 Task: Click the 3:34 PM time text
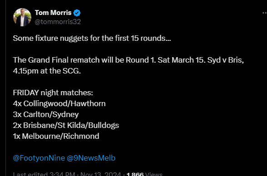click(x=62, y=174)
